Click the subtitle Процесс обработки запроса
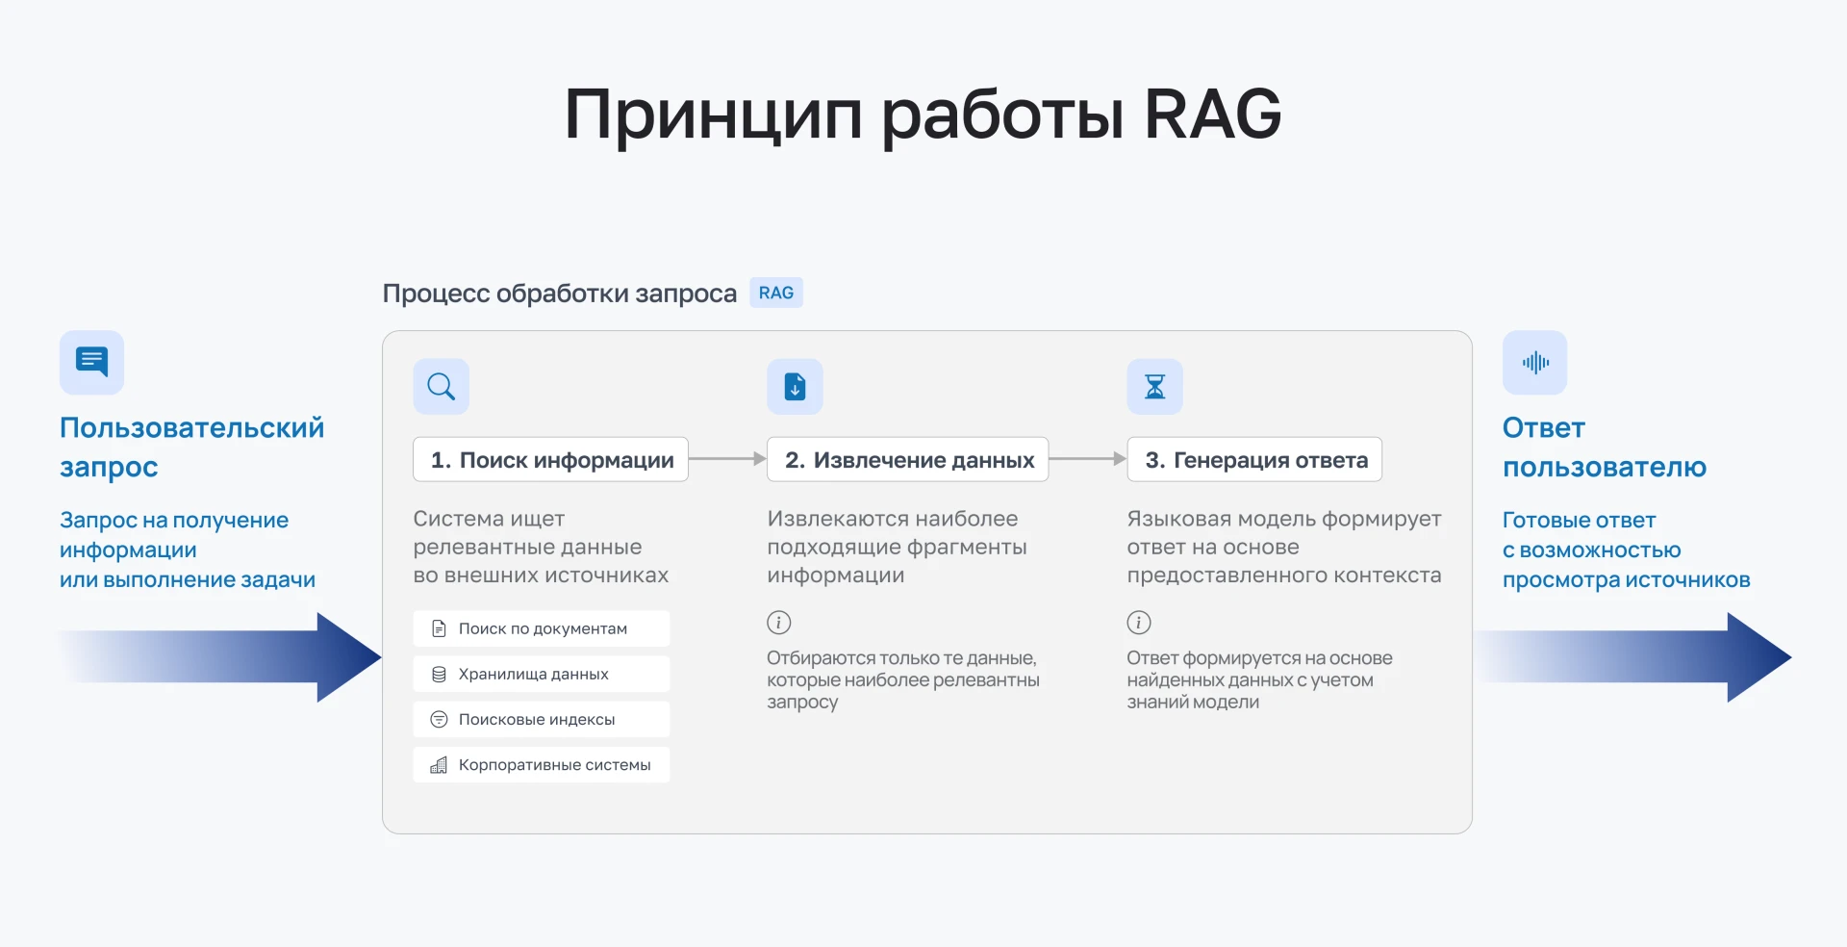This screenshot has width=1847, height=947. coord(560,294)
